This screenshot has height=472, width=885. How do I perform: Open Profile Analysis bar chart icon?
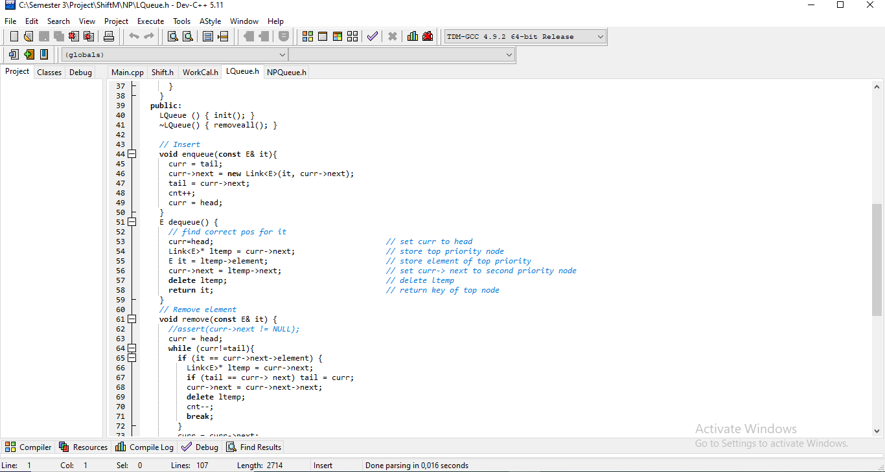tap(413, 36)
